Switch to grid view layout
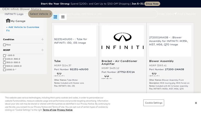 [x=55, y=17]
